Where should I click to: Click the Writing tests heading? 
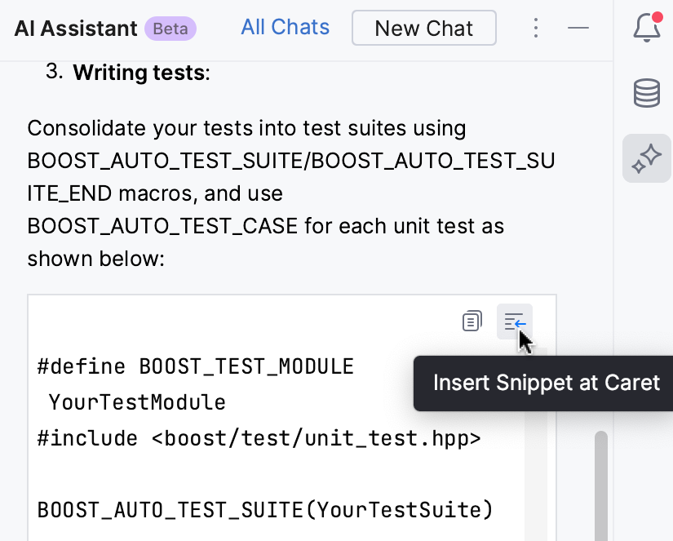[x=140, y=73]
